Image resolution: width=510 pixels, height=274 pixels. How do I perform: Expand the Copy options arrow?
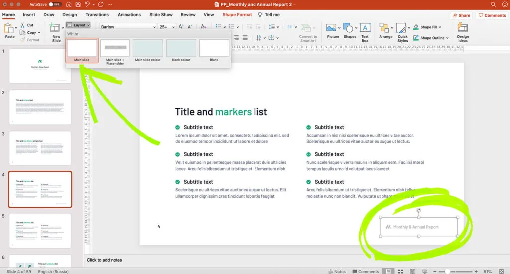click(x=39, y=32)
